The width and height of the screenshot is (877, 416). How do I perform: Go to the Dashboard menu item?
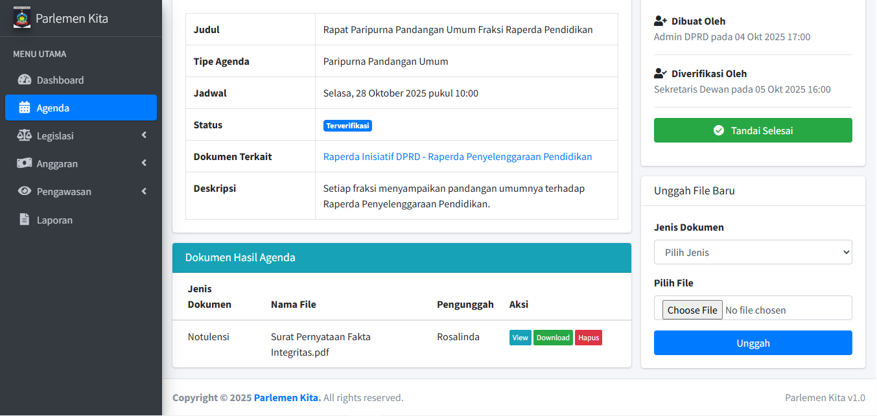pyautogui.click(x=60, y=80)
